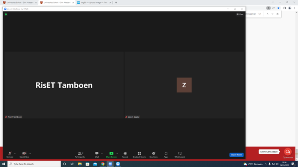The width and height of the screenshot is (298, 167).
Task: Open Cortana from the taskbar
Action: pyautogui.click(x=64, y=164)
